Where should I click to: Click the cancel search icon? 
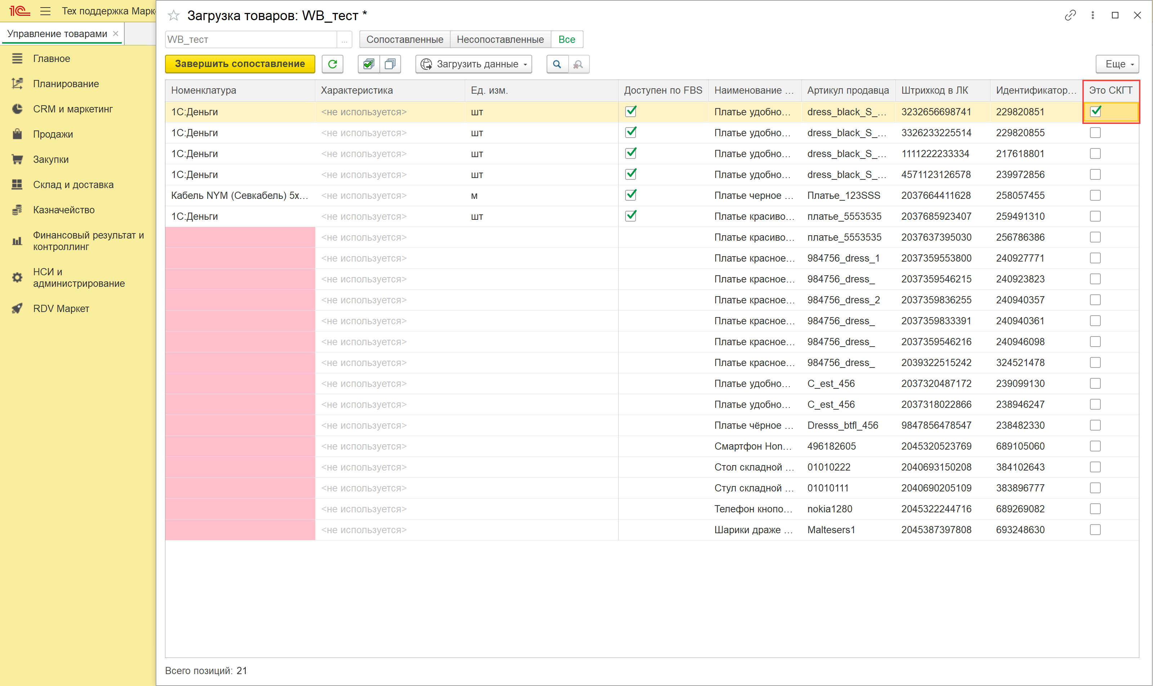(x=578, y=64)
